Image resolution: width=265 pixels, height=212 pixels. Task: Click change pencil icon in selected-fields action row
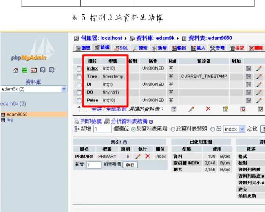tap(191, 109)
